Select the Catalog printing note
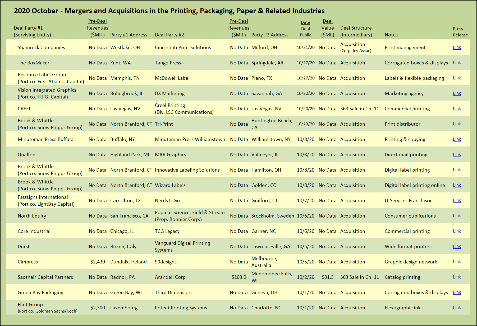 pyautogui.click(x=402, y=277)
